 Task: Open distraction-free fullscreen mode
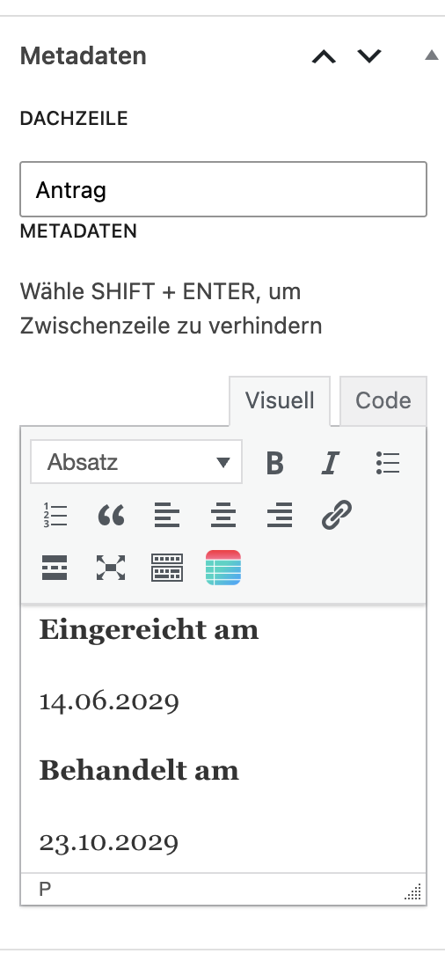pos(111,568)
